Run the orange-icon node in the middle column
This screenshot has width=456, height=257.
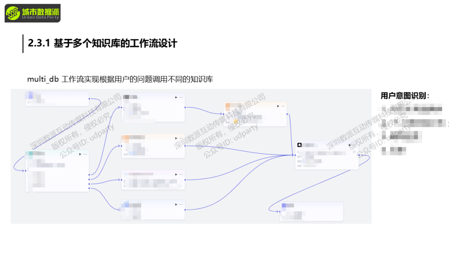(x=176, y=137)
